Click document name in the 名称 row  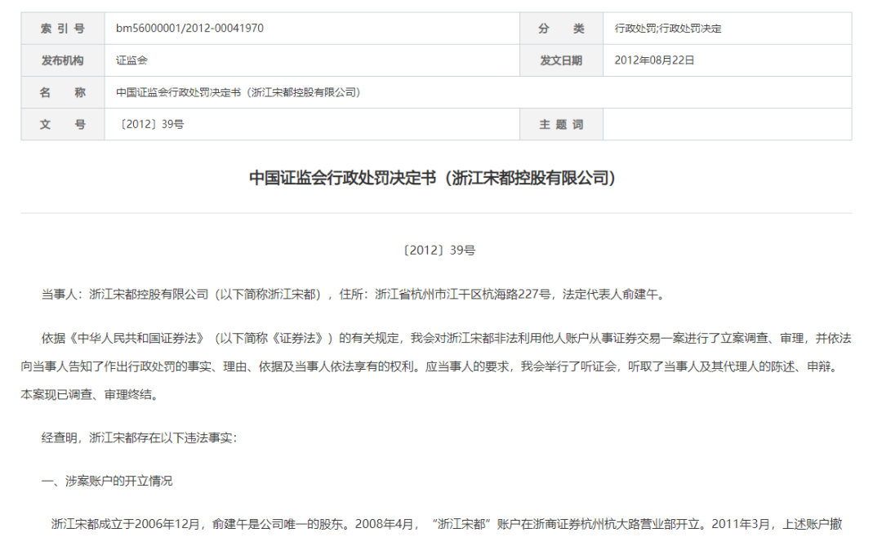(x=238, y=92)
